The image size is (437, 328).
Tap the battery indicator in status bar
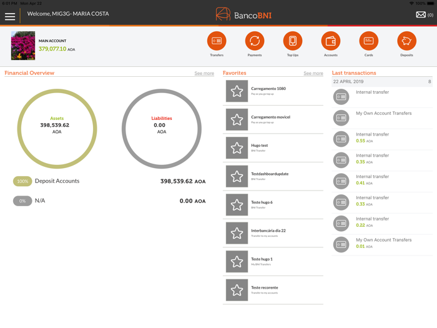point(430,3)
